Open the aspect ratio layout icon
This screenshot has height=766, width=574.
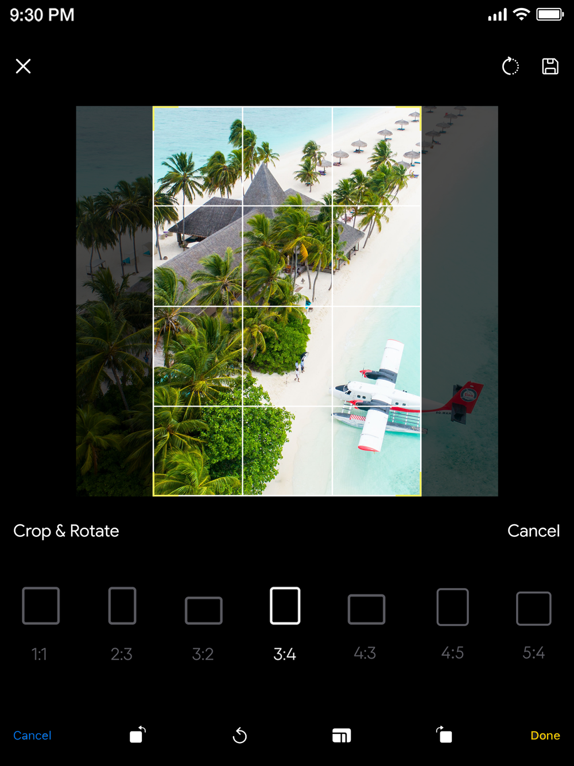click(x=342, y=736)
